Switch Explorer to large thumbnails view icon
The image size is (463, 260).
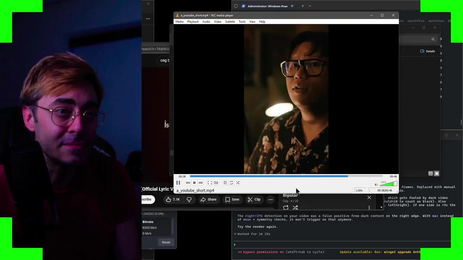pos(437,174)
